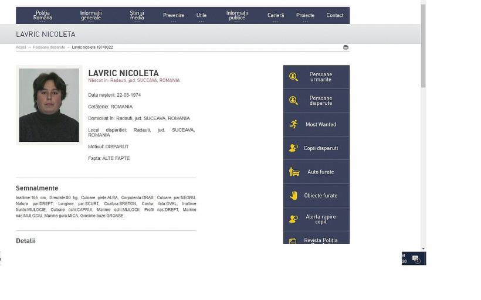
Task: Open the Prevenire menu
Action: click(x=173, y=16)
